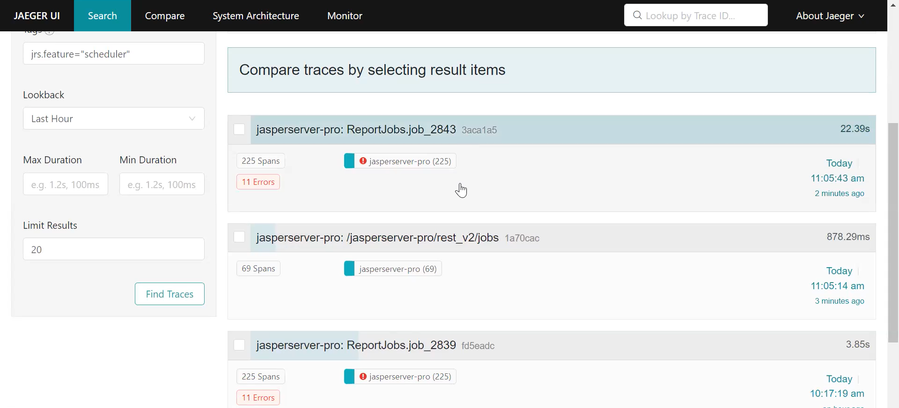Click the magnifier icon in trace lookup
Screen dimensions: 899x408
[x=637, y=15]
